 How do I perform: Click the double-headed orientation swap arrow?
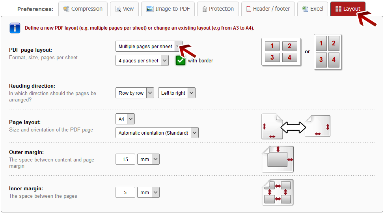(293, 127)
